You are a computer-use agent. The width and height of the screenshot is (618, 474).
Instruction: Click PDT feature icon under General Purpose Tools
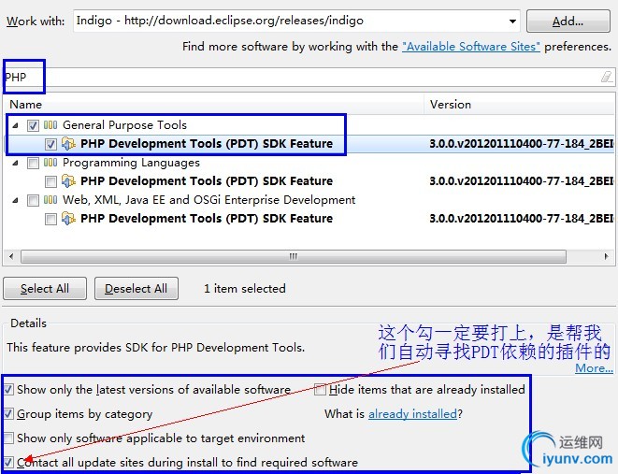click(68, 144)
